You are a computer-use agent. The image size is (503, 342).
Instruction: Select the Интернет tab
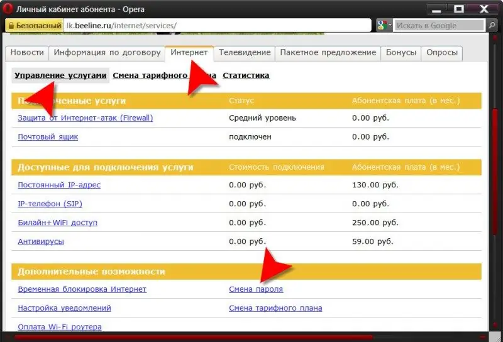pos(189,53)
